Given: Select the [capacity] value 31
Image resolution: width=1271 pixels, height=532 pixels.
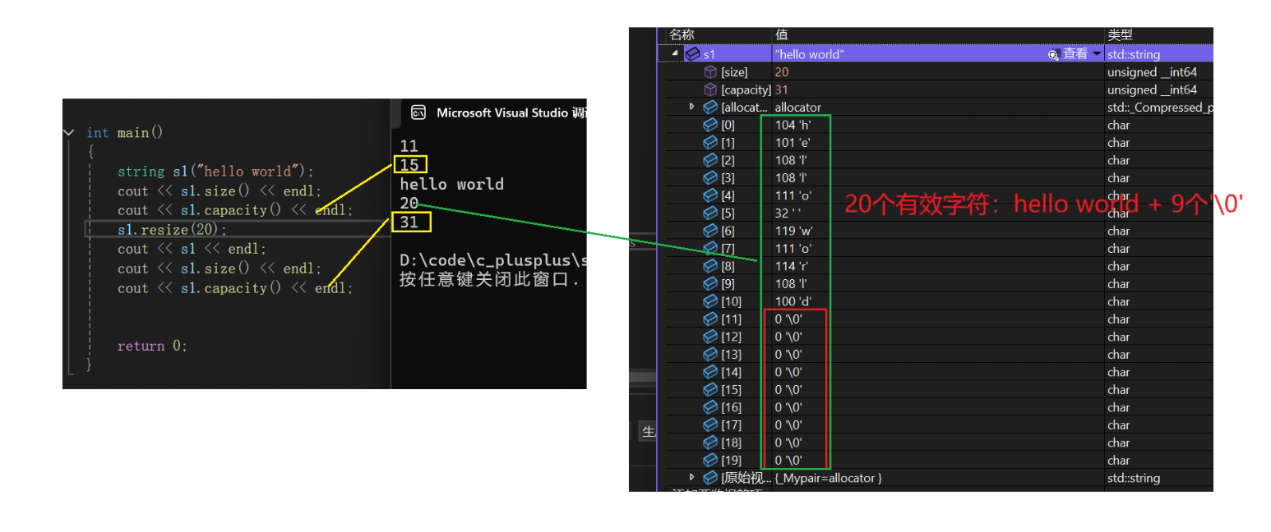Looking at the screenshot, I should pos(781,89).
